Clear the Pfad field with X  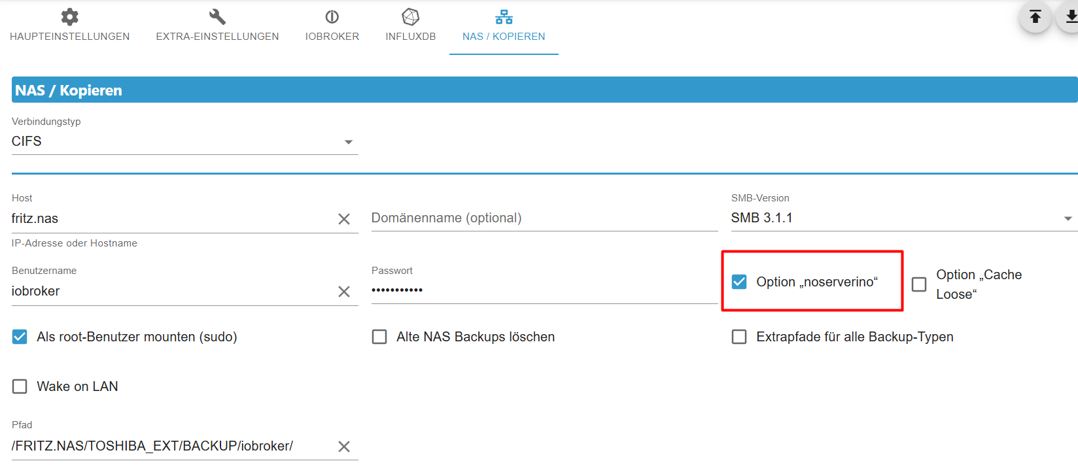[344, 447]
